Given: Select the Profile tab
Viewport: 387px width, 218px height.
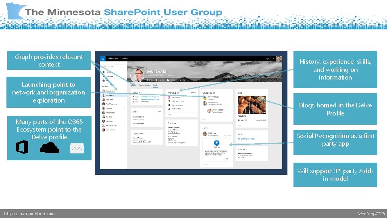Looking at the screenshot, I should (156, 85).
